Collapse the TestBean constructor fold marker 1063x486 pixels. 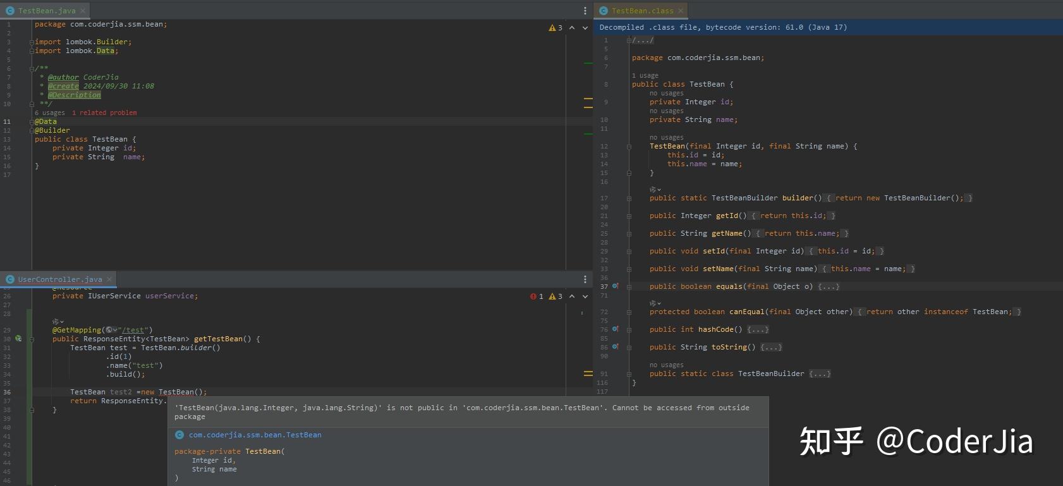pos(629,147)
